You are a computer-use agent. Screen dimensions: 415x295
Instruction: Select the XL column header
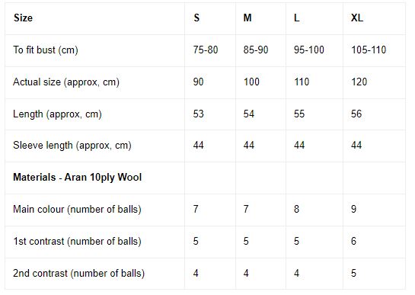(x=357, y=18)
